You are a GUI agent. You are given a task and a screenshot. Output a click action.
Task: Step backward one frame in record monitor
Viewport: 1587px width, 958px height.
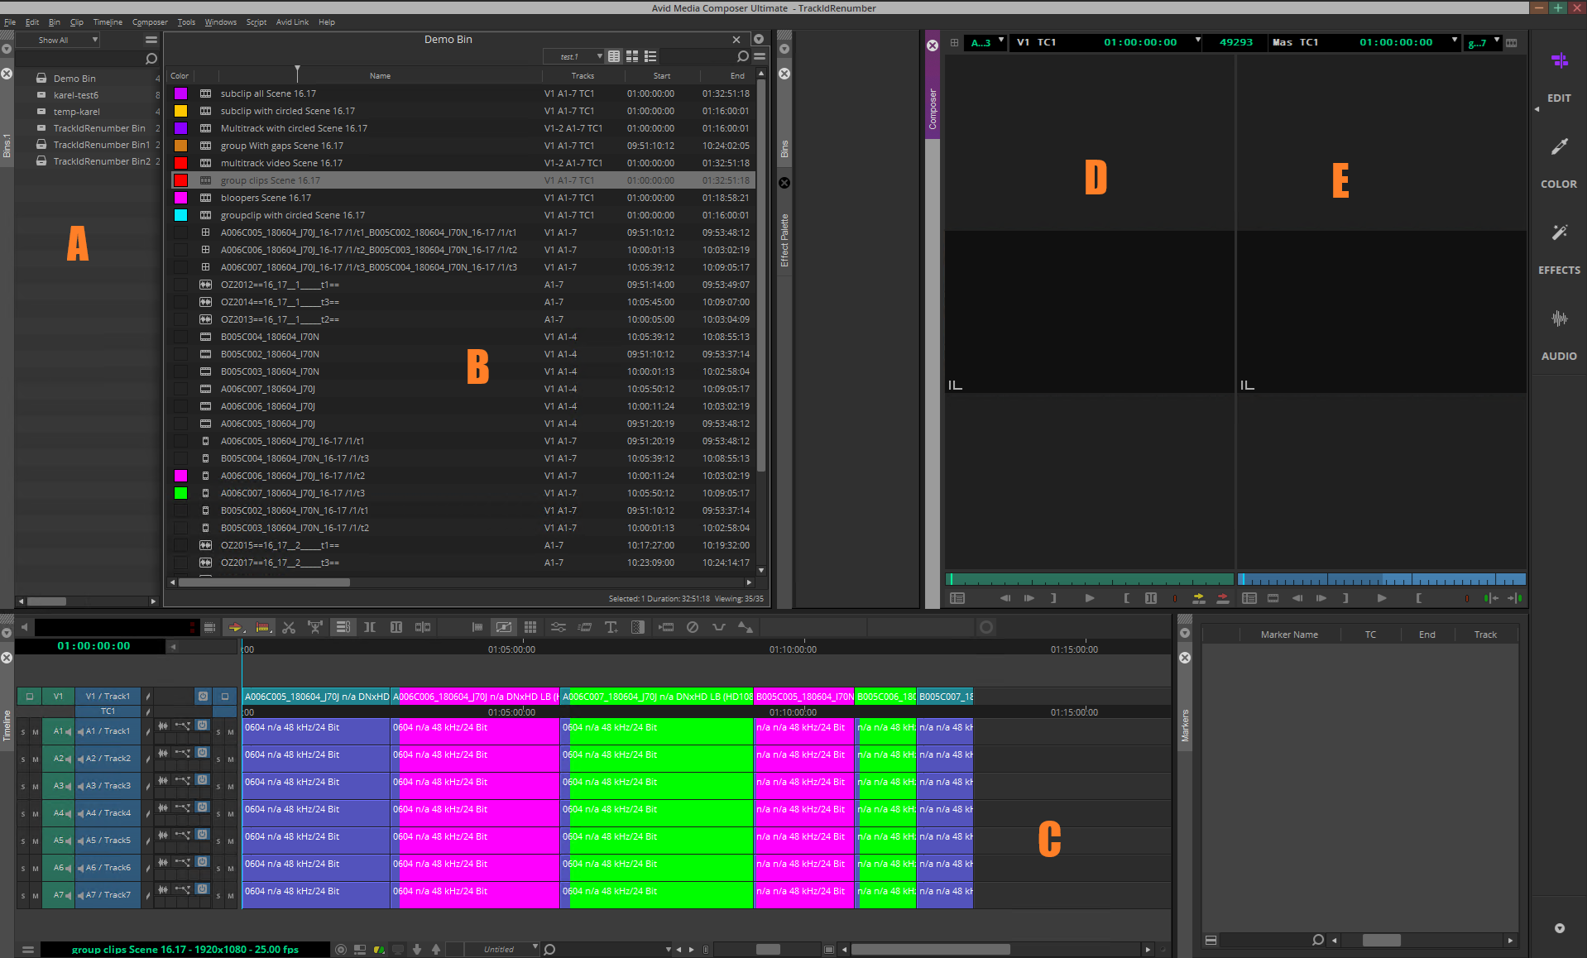coord(1297,598)
